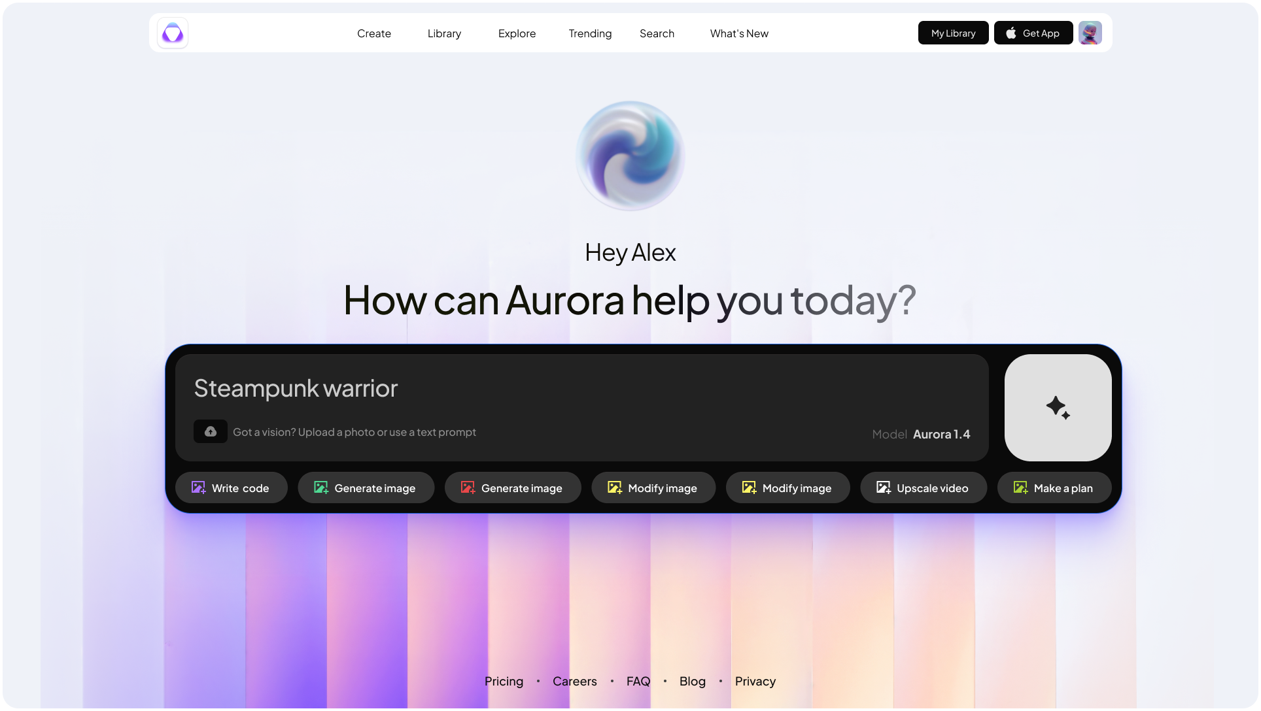Image resolution: width=1261 pixels, height=711 pixels.
Task: Click the purple Aurora logo icon
Action: click(x=173, y=33)
